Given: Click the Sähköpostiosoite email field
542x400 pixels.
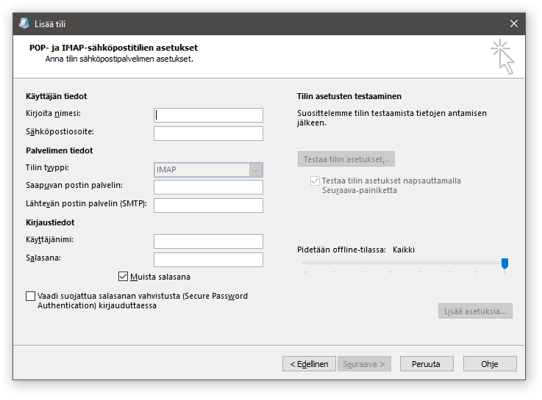Looking at the screenshot, I should [x=208, y=134].
